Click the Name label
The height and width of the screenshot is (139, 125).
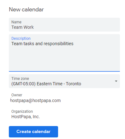[x=16, y=22]
